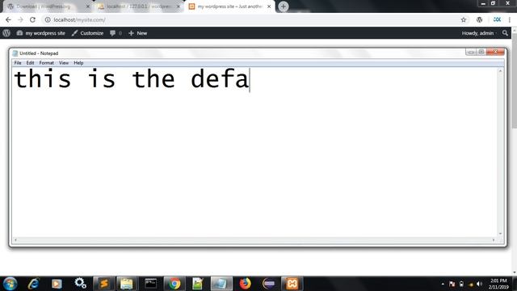Reload the page in Chrome

tap(32, 19)
